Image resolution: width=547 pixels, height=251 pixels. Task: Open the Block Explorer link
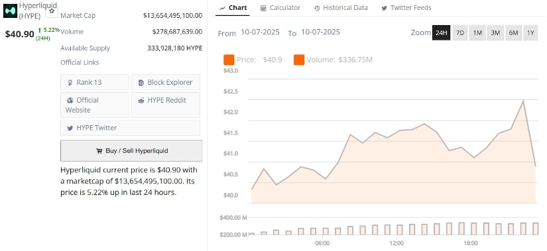166,82
